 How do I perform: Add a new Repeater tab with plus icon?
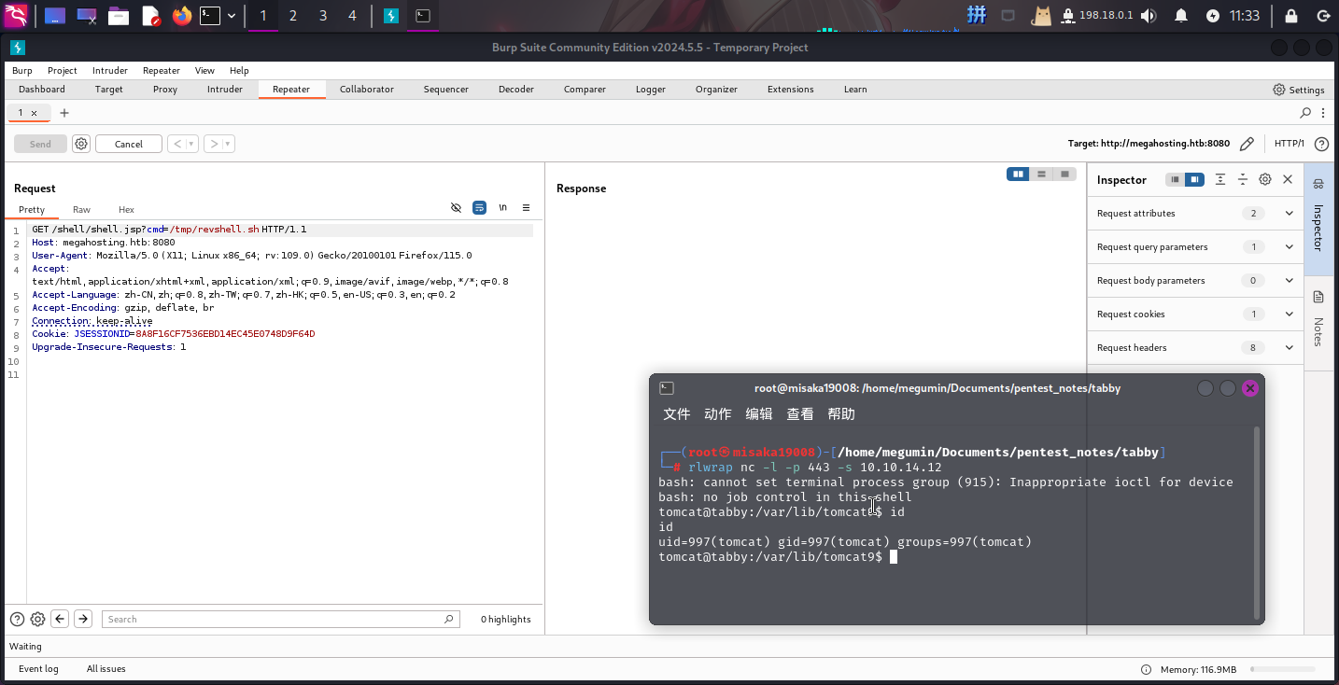(x=64, y=113)
